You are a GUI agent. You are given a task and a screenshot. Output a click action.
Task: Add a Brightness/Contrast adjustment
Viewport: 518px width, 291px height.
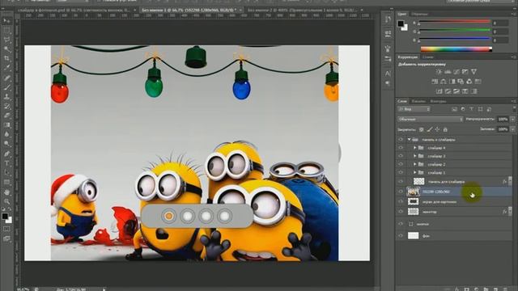click(439, 72)
